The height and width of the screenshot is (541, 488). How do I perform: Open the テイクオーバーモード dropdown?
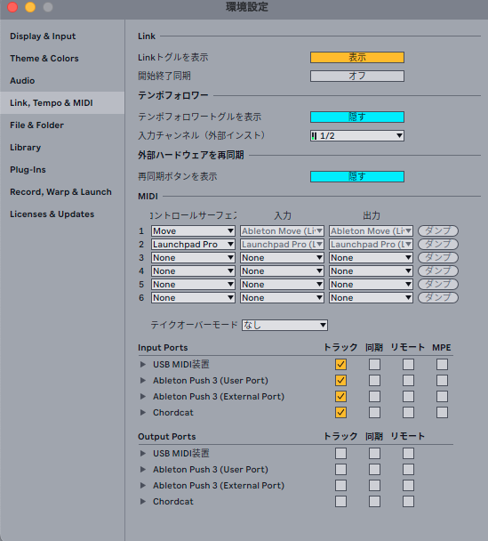284,325
